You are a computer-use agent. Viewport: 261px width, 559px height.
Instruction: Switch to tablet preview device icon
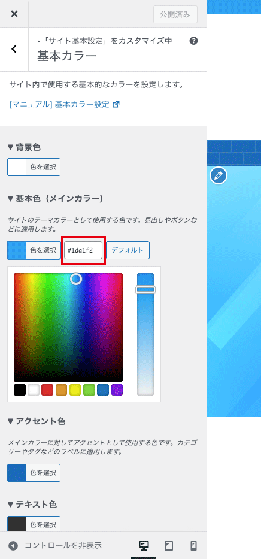point(169,545)
